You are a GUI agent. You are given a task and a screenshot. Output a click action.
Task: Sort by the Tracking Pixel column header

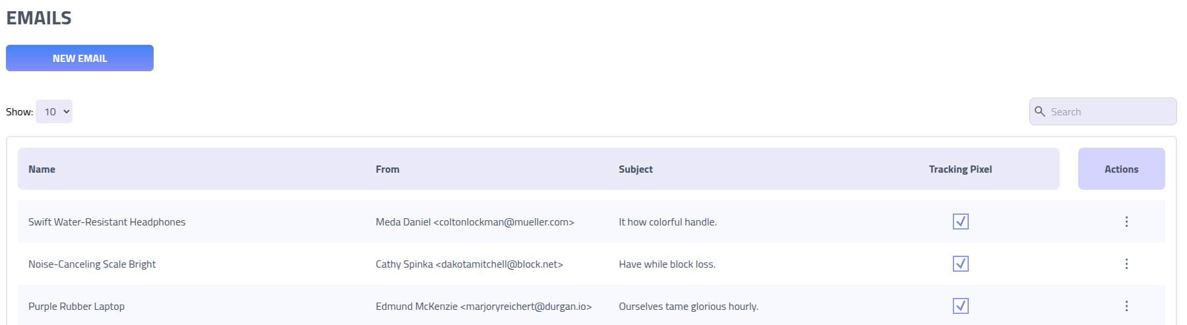pyautogui.click(x=960, y=169)
